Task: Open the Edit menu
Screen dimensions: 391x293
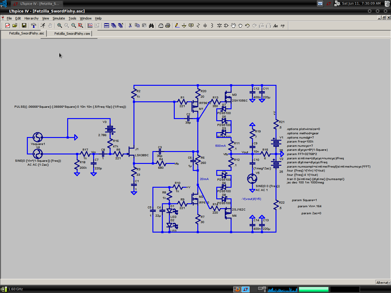Action: (18, 18)
